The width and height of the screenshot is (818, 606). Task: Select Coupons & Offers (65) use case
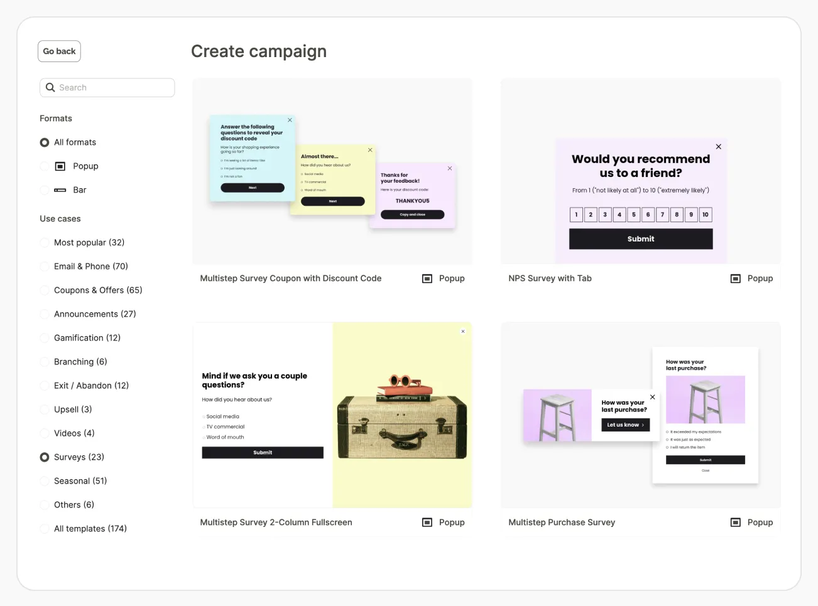coord(45,290)
